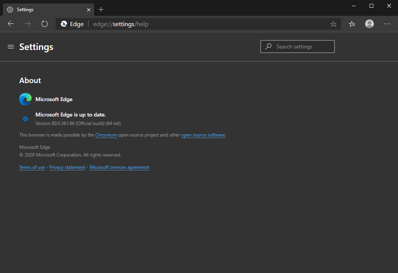
Task: Click the gear icon on Settings tab
Action: point(10,10)
